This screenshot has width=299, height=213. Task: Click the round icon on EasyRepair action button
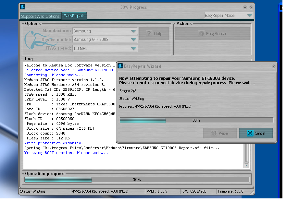coord(201,33)
